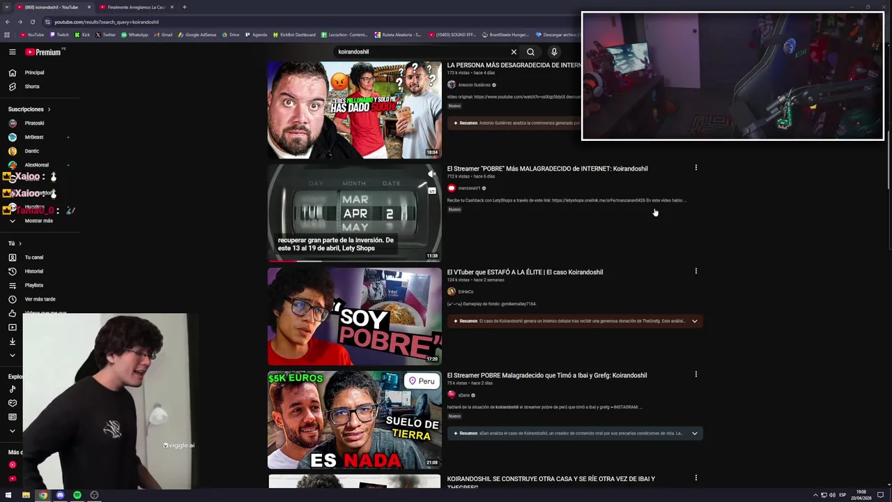The height and width of the screenshot is (502, 892).
Task: Open the Google AdSense bookmark
Action: [197, 35]
